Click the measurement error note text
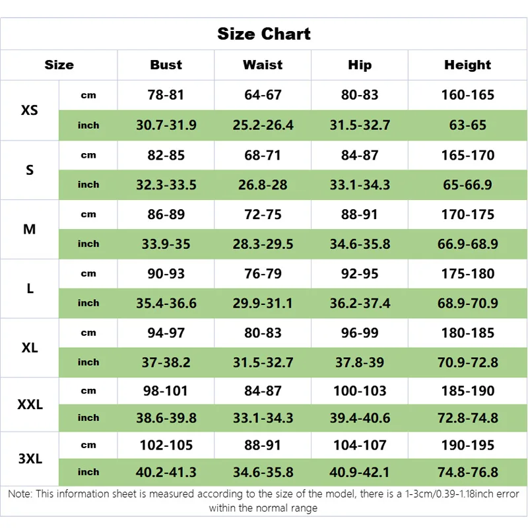 point(264,501)
